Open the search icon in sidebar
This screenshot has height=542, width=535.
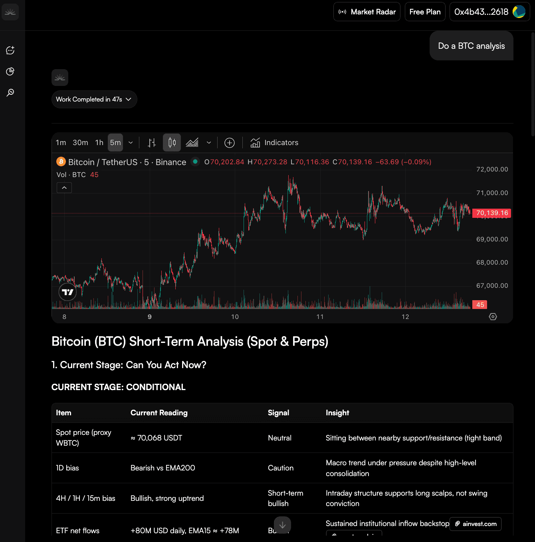click(x=10, y=93)
